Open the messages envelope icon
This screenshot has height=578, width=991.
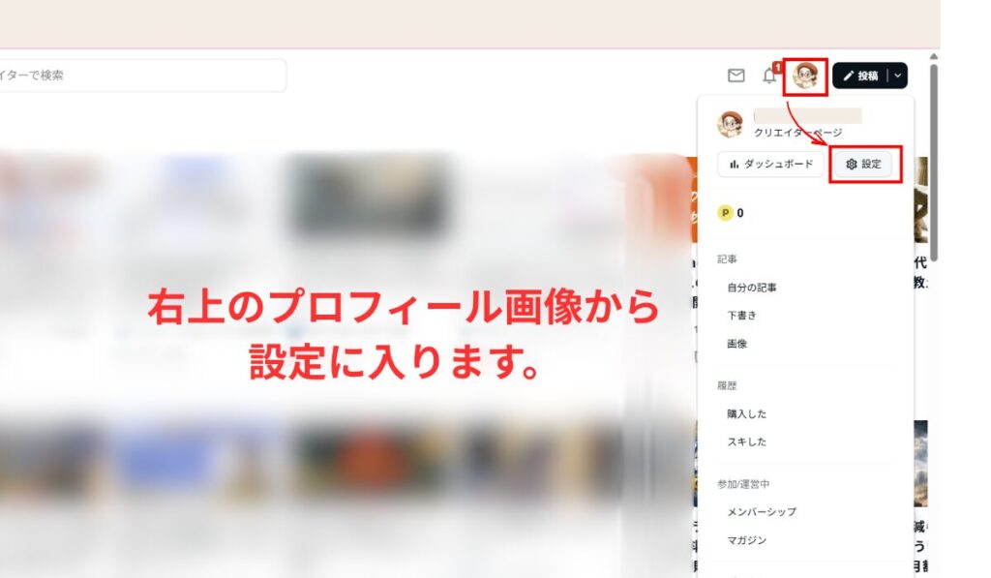[736, 76]
